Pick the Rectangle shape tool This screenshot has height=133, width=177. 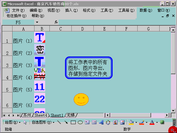pos(73,122)
